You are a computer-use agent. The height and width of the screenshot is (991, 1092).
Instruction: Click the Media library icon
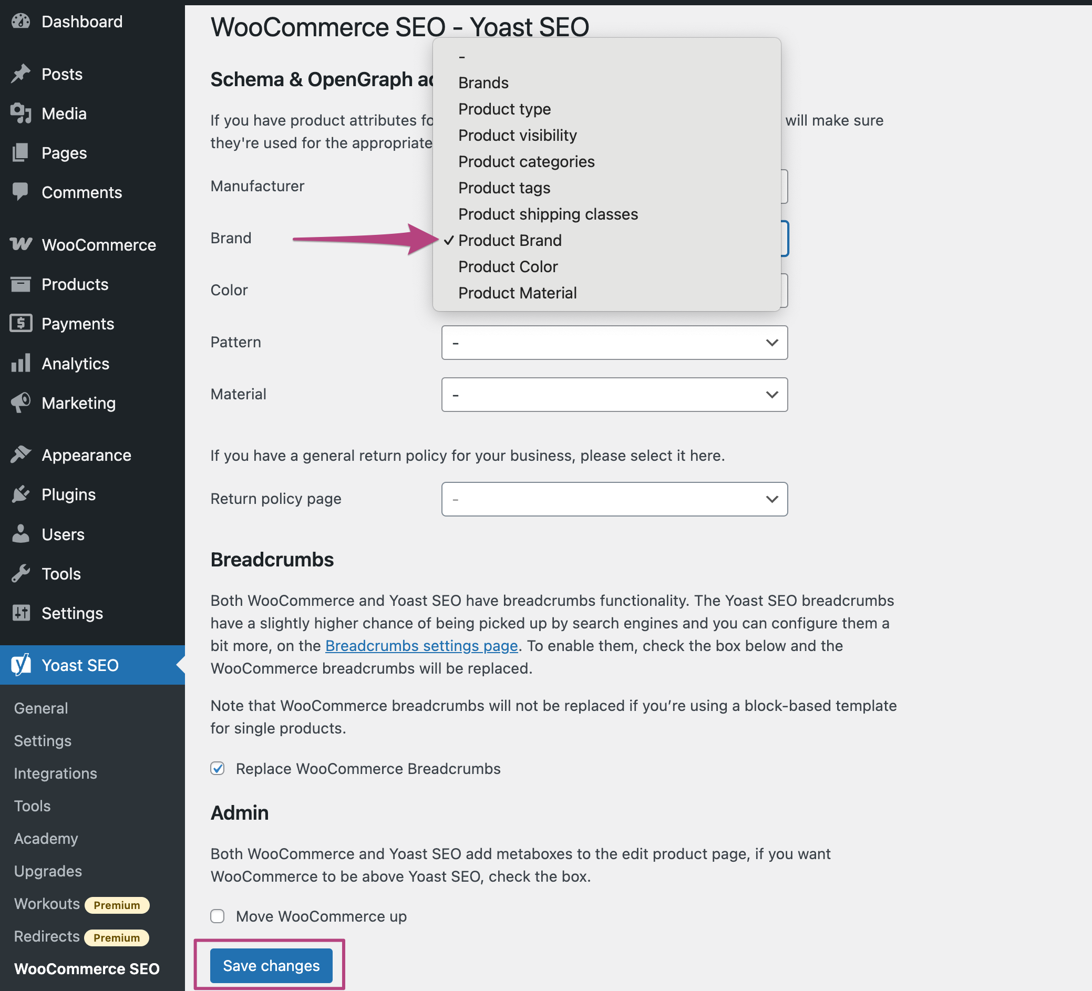20,113
